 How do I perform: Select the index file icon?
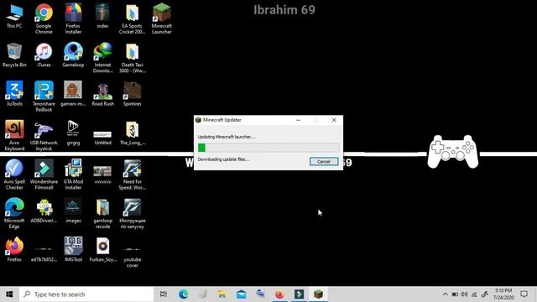[102, 16]
